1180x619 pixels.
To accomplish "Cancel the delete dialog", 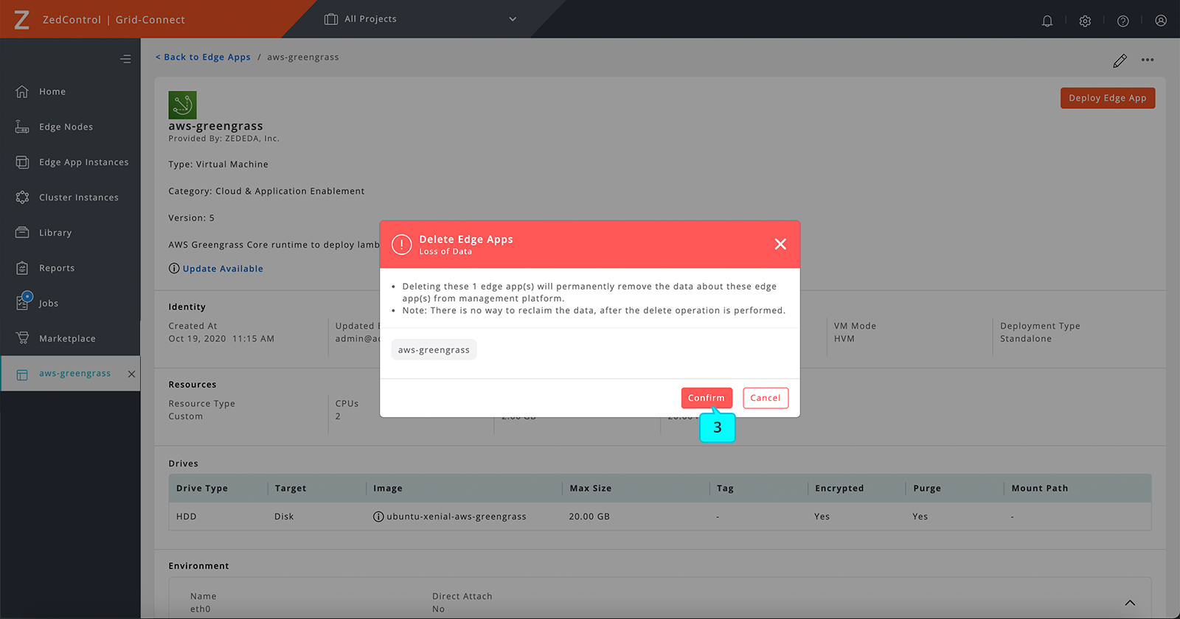I will (x=766, y=398).
